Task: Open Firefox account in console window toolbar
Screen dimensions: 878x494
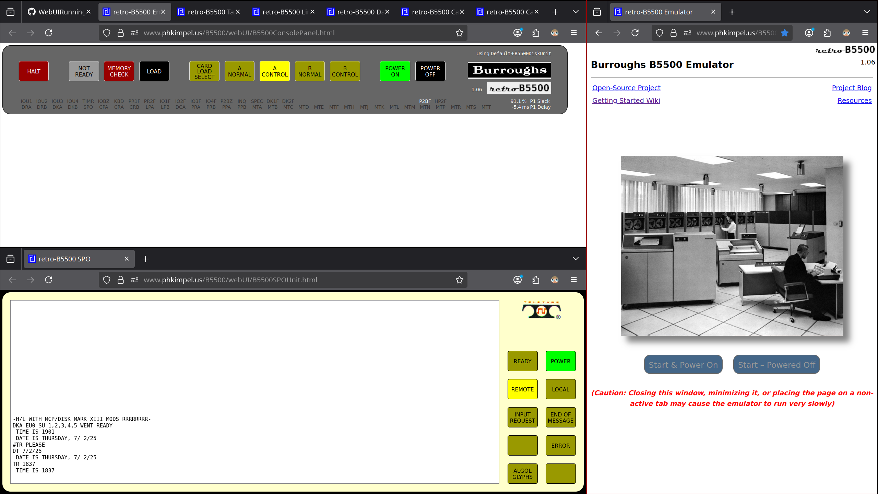Action: point(518,33)
